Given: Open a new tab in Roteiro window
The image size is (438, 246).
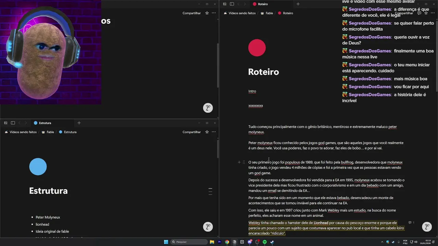Looking at the screenshot, I should pyautogui.click(x=298, y=4).
